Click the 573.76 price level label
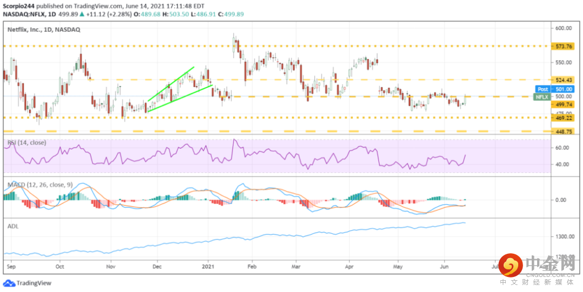This screenshot has width=583, height=292. point(564,46)
